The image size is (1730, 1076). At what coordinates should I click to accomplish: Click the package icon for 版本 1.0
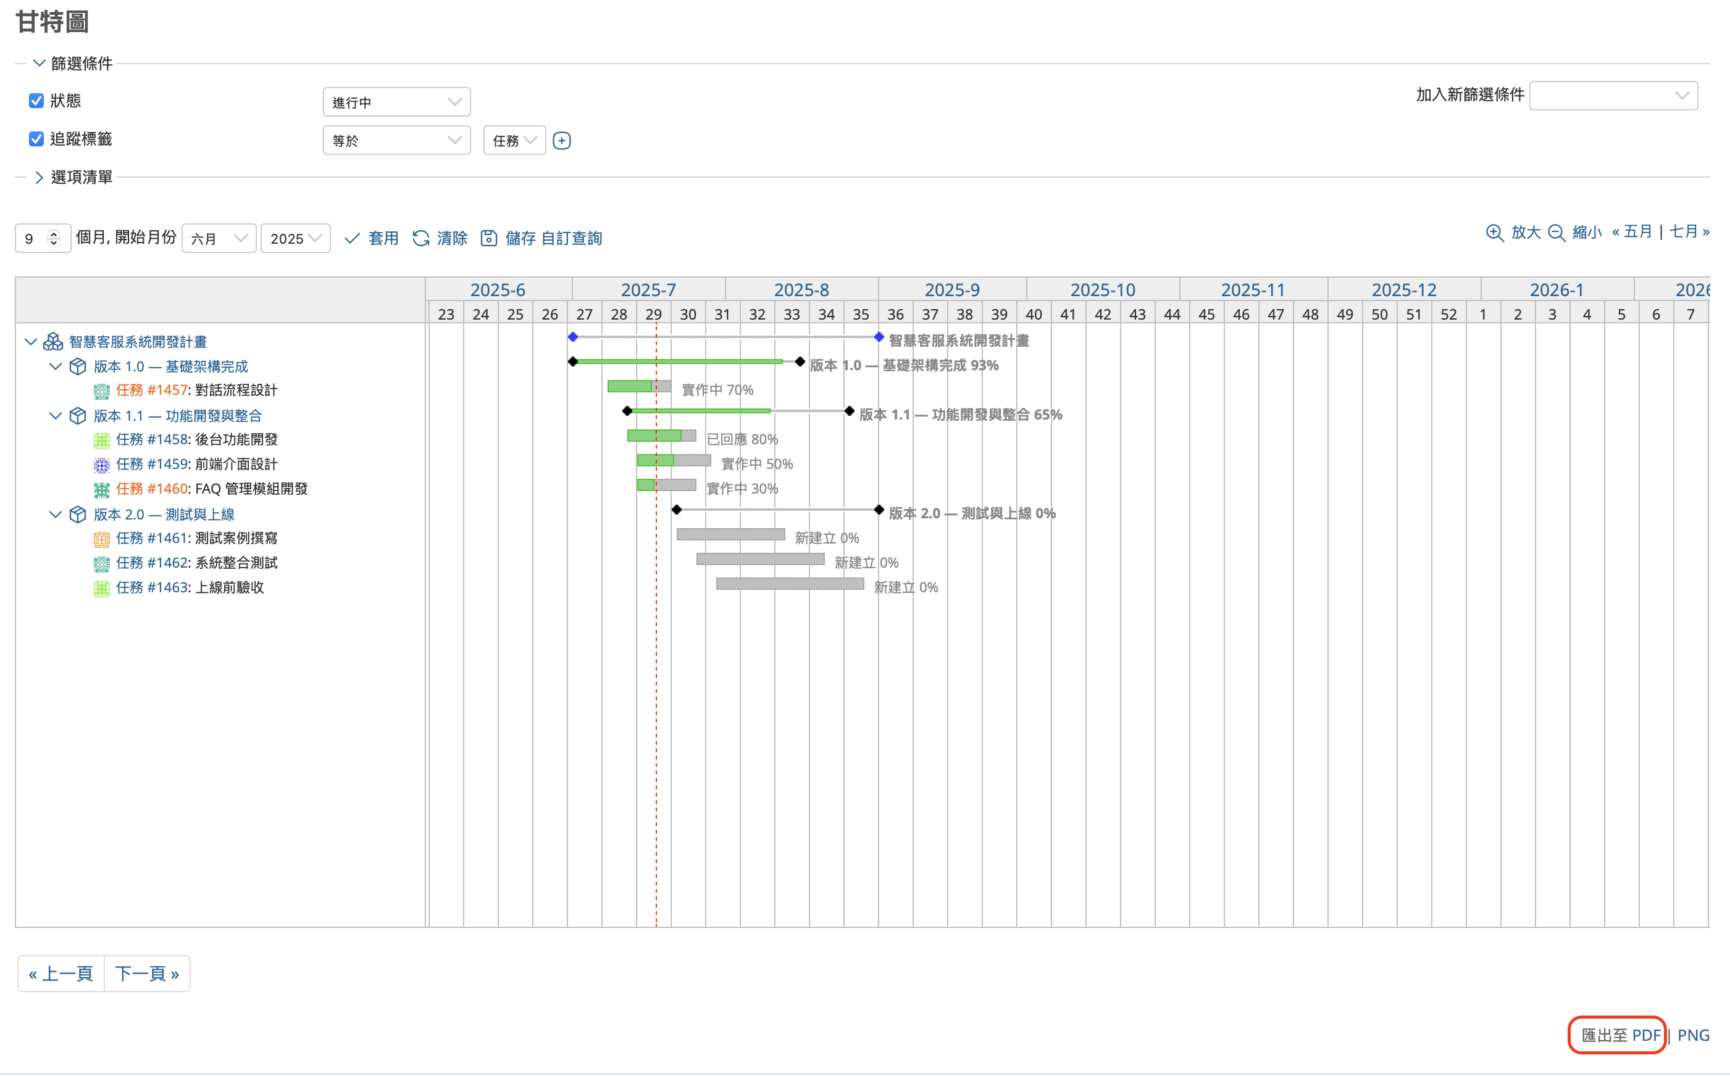(78, 366)
